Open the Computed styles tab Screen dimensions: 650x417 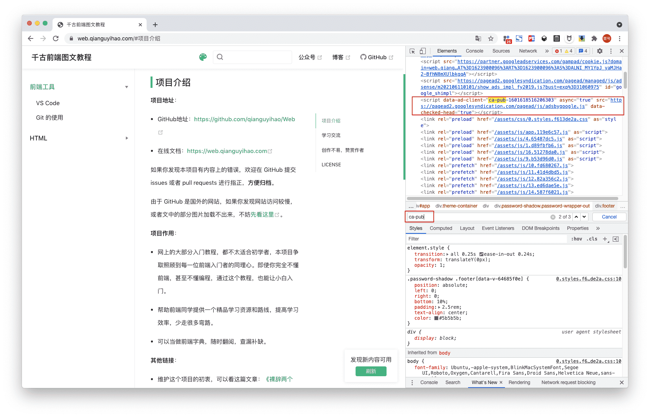click(441, 228)
